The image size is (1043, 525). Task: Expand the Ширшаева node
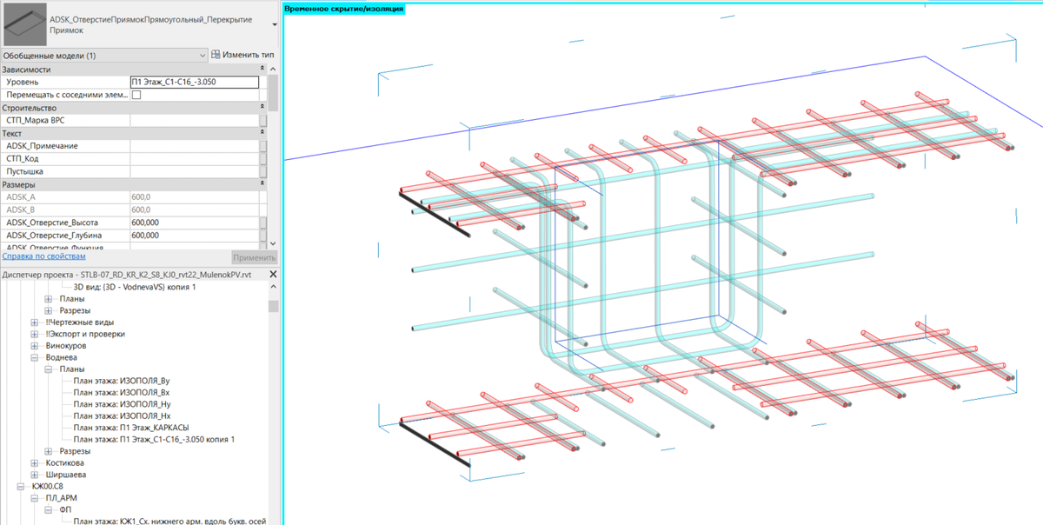pyautogui.click(x=35, y=475)
